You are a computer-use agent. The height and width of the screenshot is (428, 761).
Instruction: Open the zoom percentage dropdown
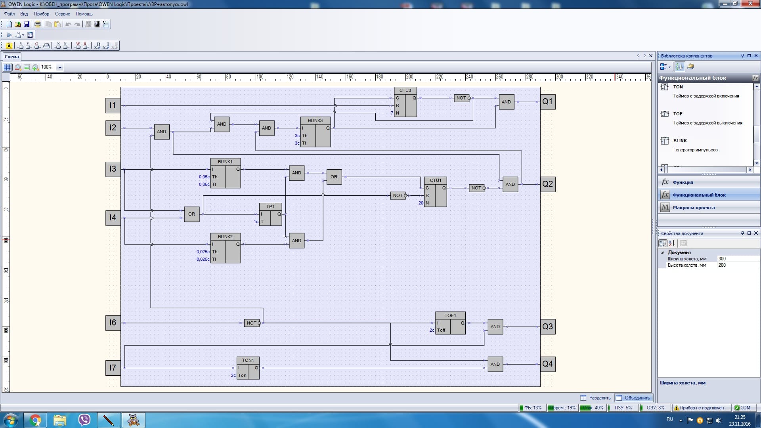[60, 67]
